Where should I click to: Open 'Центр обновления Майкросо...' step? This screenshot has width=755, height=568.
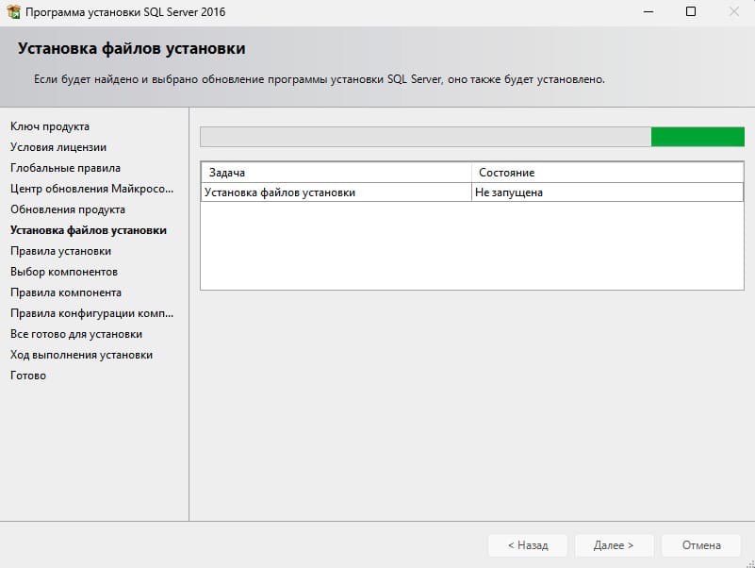coord(92,189)
